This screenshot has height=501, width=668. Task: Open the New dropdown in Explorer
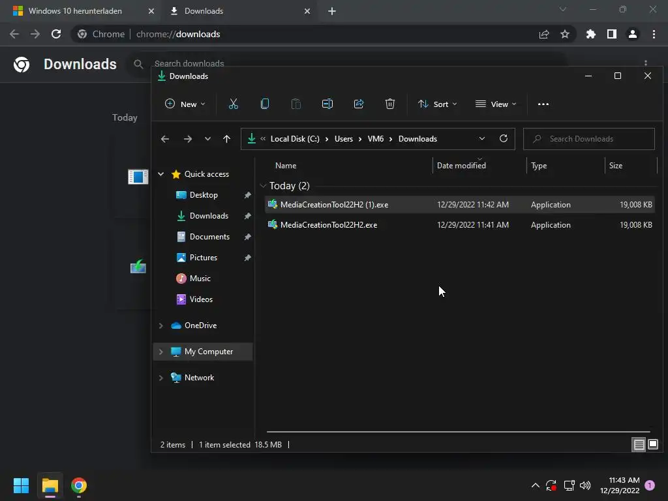pyautogui.click(x=185, y=104)
